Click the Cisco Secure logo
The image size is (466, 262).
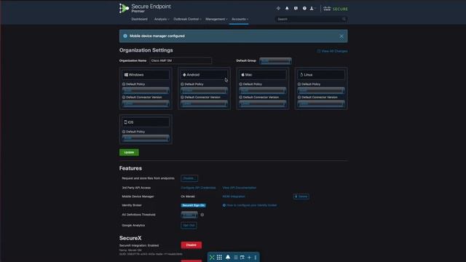point(336,9)
